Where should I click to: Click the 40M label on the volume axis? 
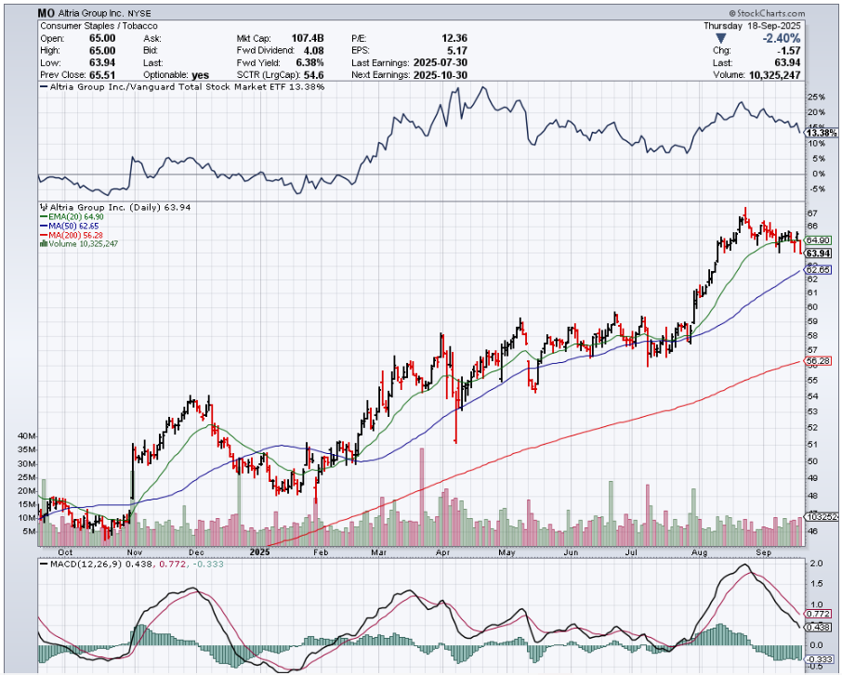tap(27, 436)
